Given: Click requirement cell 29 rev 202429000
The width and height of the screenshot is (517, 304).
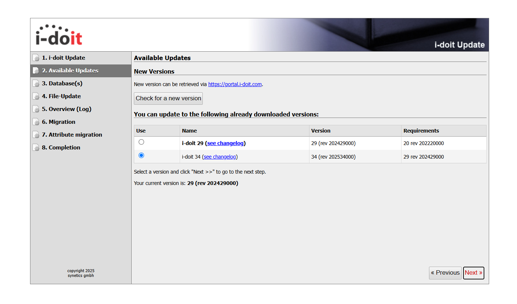Looking at the screenshot, I should click(423, 157).
